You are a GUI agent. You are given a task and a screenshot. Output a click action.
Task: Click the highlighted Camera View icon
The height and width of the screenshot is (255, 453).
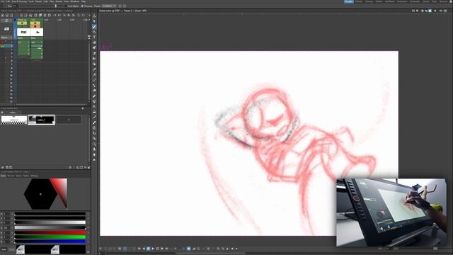[x=430, y=11]
